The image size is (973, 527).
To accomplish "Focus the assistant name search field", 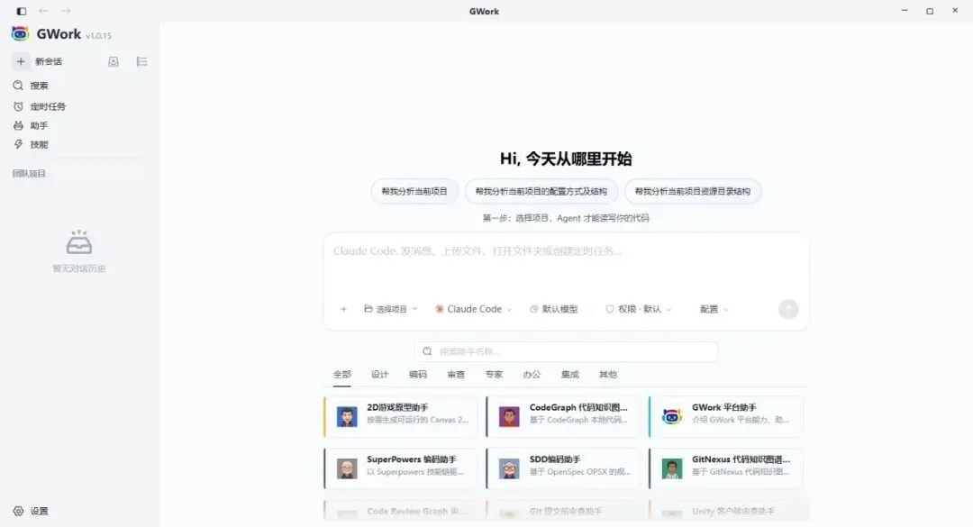I will tap(566, 351).
